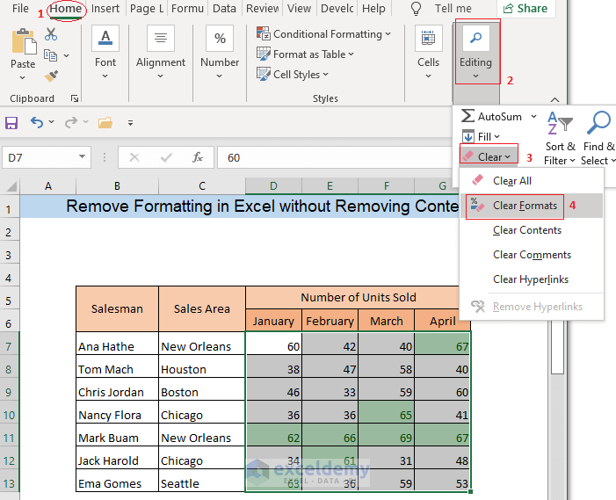Open the Format as Table dropdown
The height and width of the screenshot is (500, 616).
click(x=351, y=54)
